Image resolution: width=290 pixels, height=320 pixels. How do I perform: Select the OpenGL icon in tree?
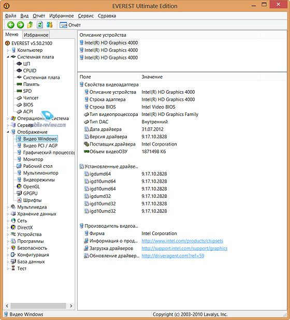point(19,186)
